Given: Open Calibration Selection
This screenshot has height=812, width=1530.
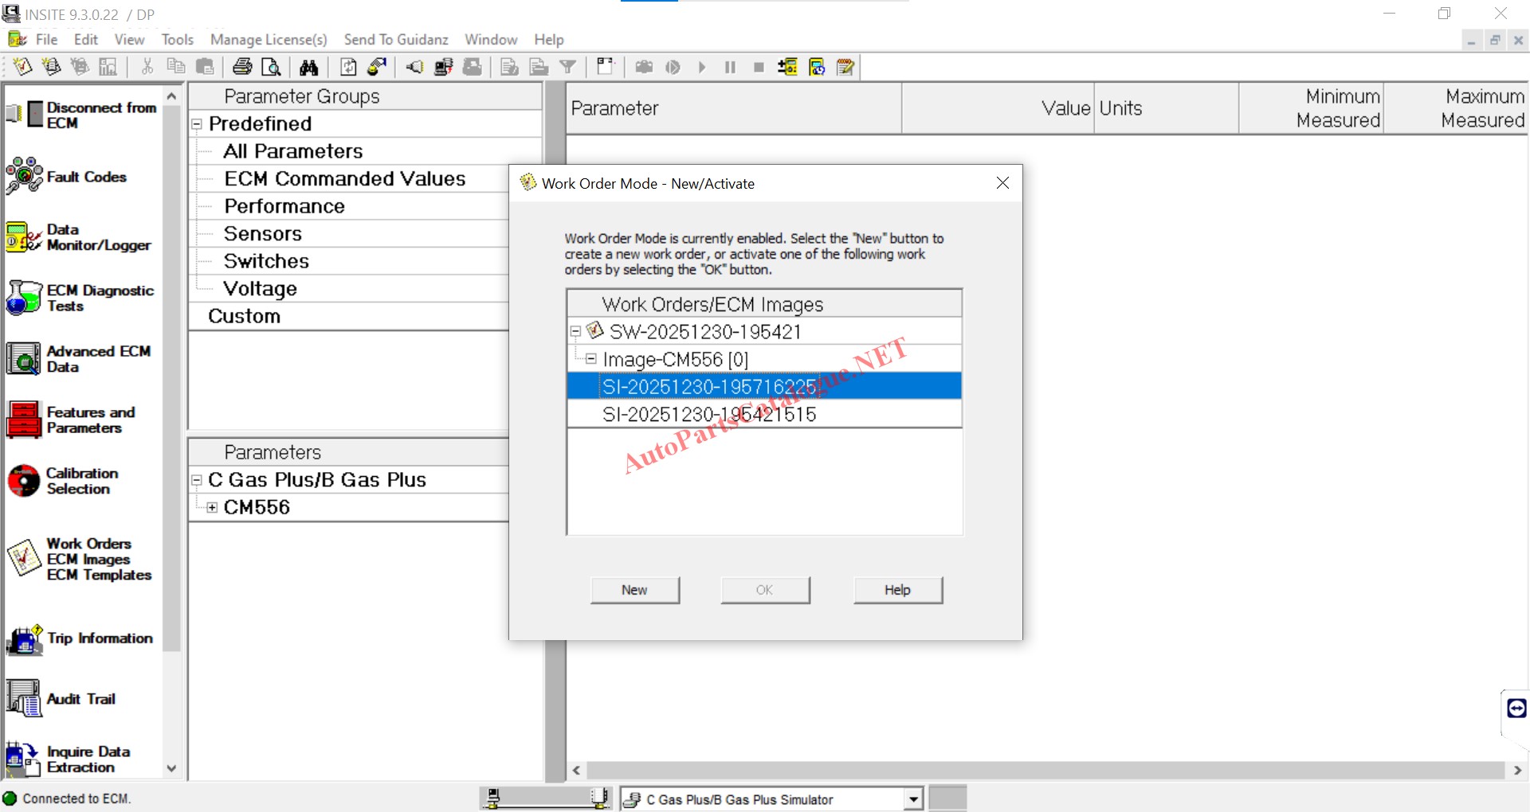Looking at the screenshot, I should coord(25,481).
